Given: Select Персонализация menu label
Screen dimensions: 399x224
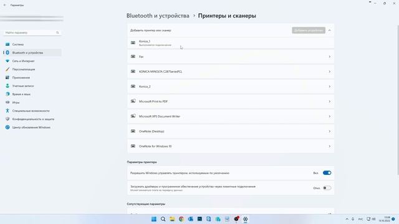Looking at the screenshot, I should pyautogui.click(x=24, y=69).
